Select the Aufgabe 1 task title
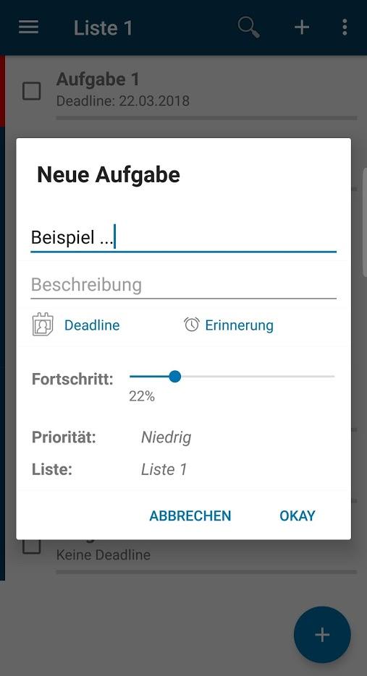This screenshot has height=676, width=367. coord(98,80)
